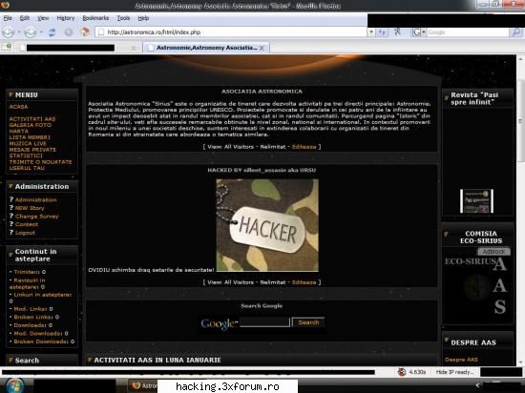Viewport: 525px width, 393px height.
Task: Open the STATISTICI link
Action: 26,155
